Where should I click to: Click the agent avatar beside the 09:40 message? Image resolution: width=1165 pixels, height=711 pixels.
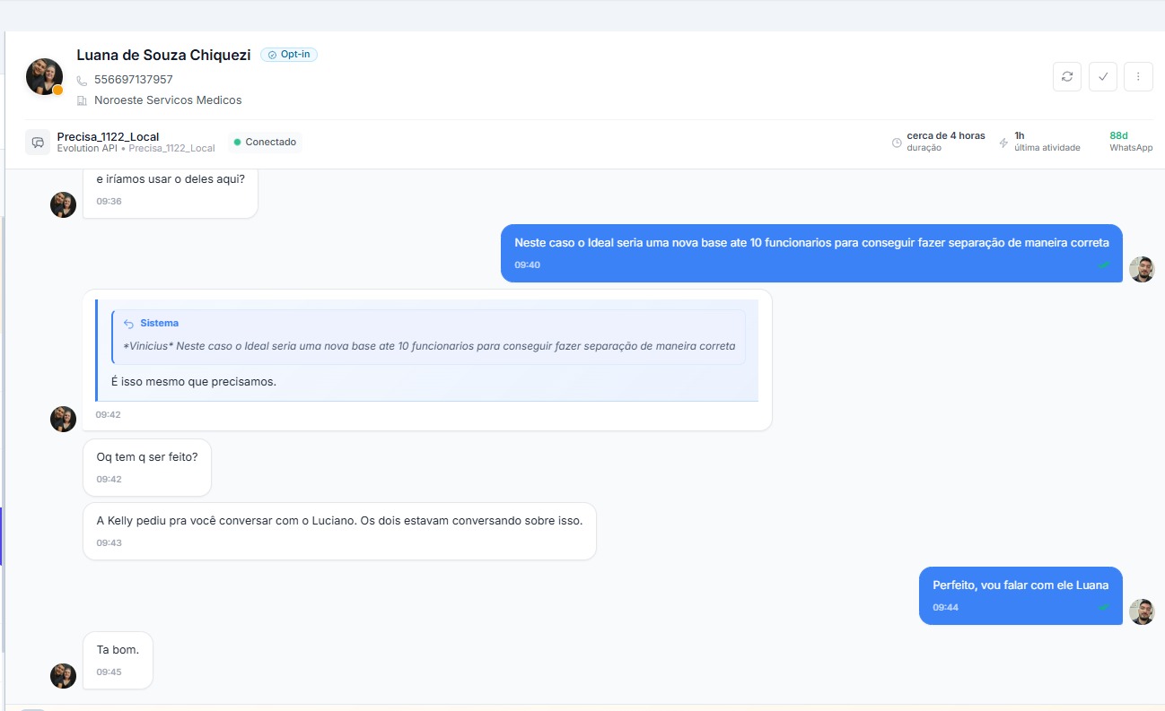[x=1142, y=269]
